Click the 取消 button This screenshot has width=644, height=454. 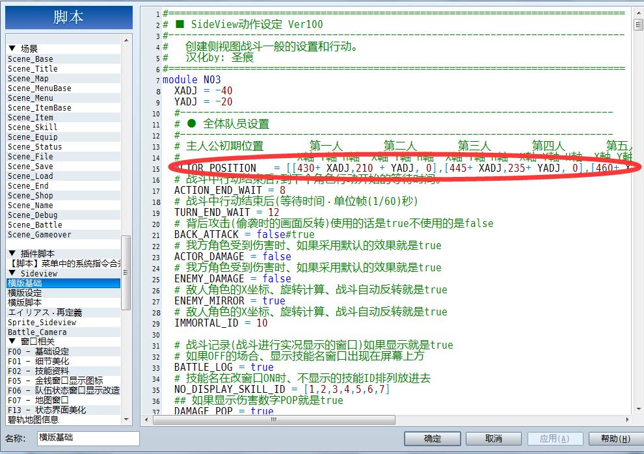493,439
